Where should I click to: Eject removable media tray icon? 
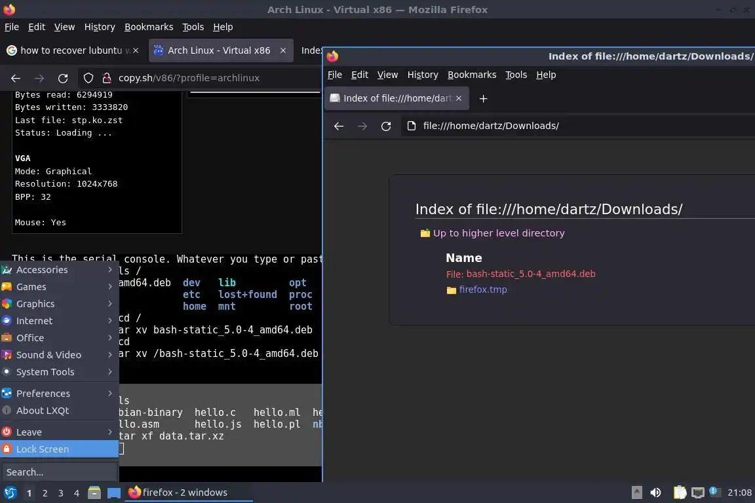[636, 493]
